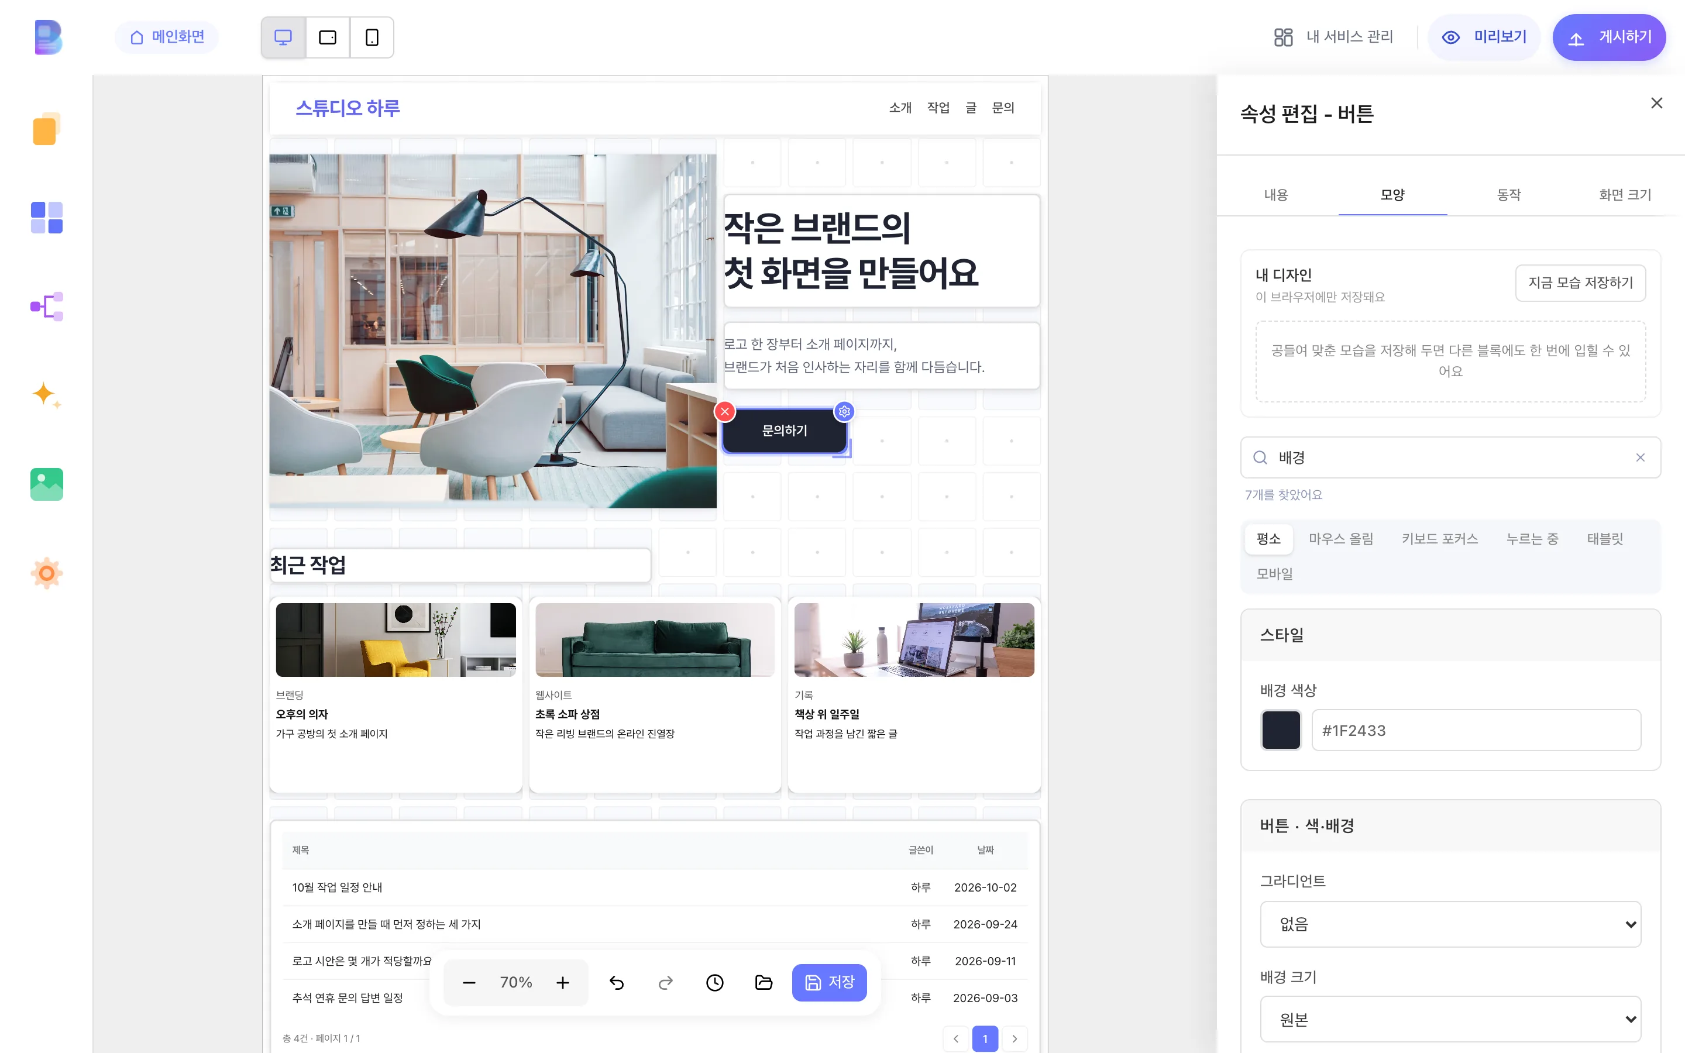Clear the 배경 search field with the X
The width and height of the screenshot is (1685, 1053).
click(x=1641, y=457)
